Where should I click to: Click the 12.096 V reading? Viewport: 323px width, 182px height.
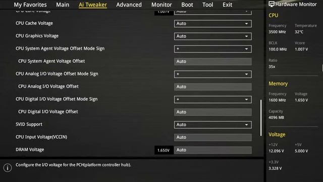(276, 151)
